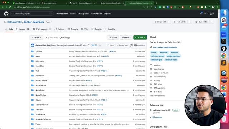The image size is (229, 129).
Task: Open the Sessions folder
Action: [39, 110]
